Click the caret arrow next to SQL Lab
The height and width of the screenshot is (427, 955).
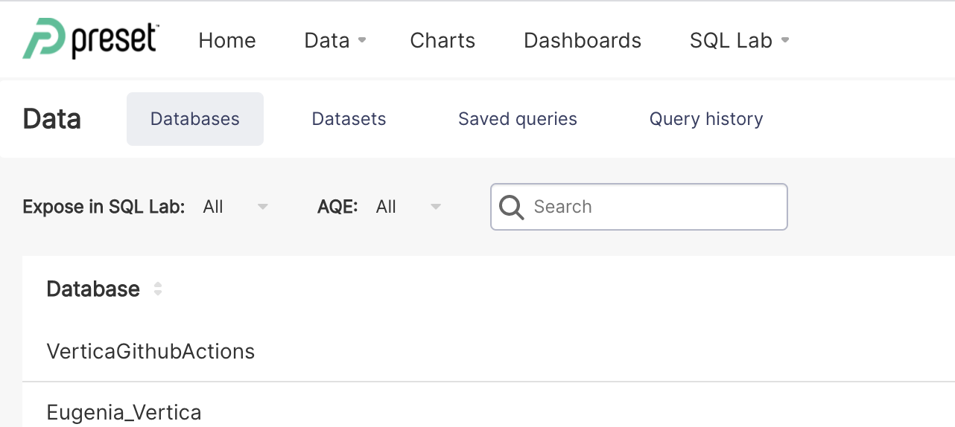tap(785, 40)
